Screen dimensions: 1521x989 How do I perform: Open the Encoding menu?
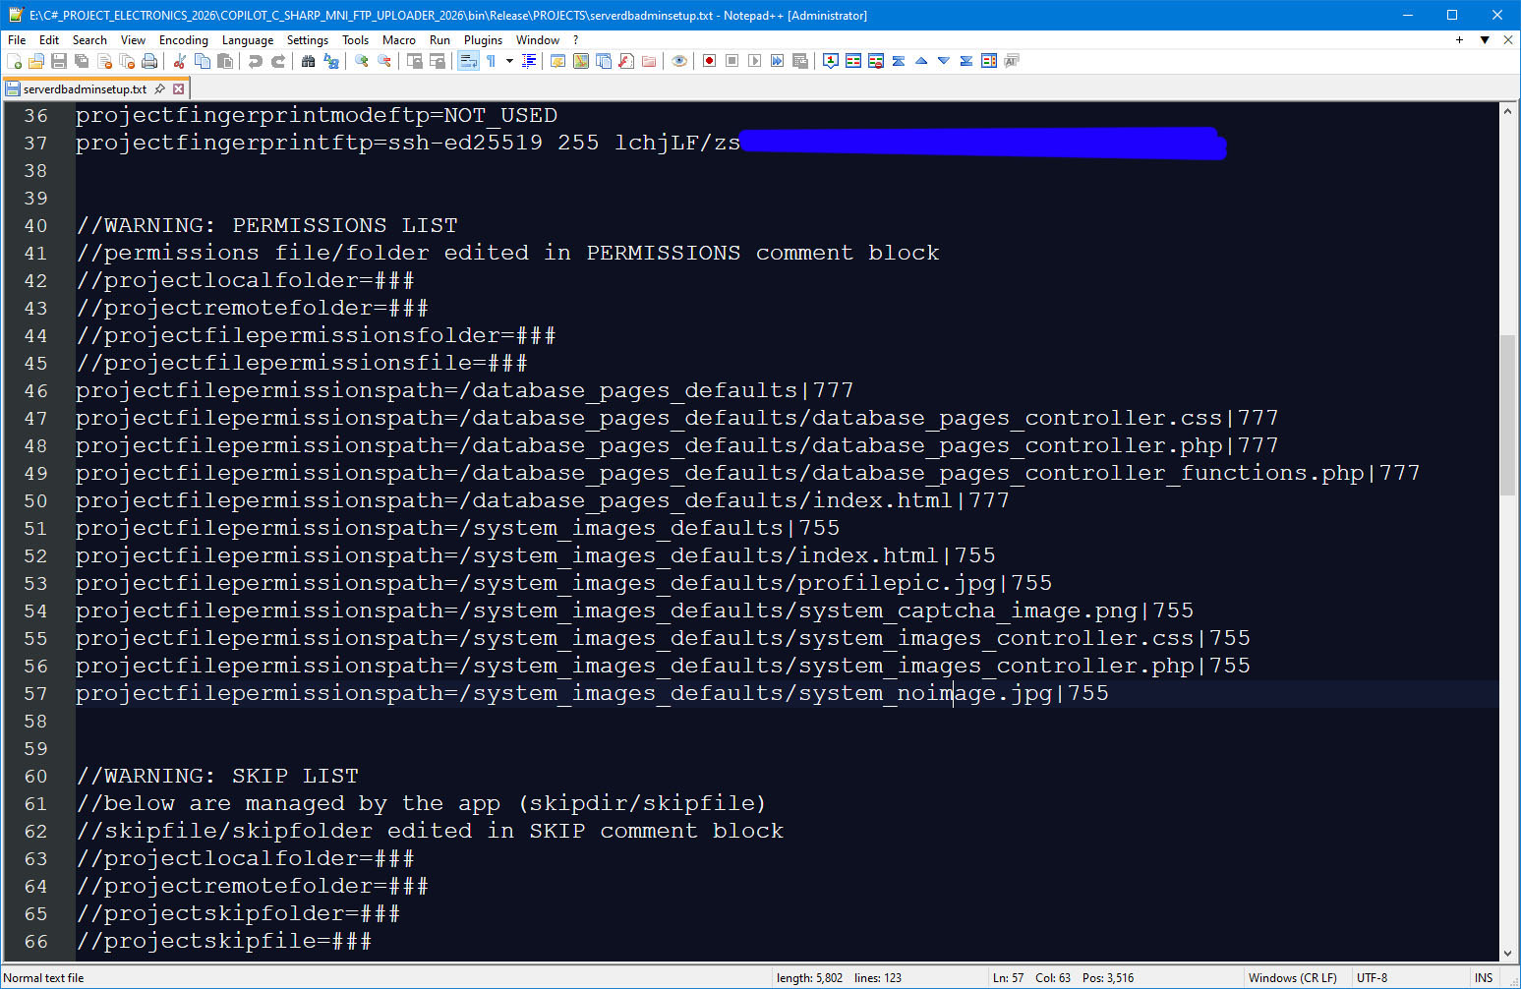(x=184, y=40)
